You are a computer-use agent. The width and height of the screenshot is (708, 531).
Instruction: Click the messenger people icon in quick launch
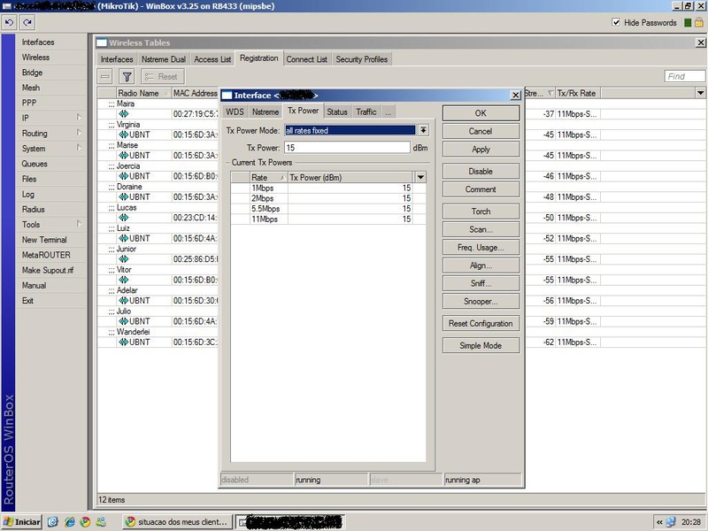[x=101, y=522]
